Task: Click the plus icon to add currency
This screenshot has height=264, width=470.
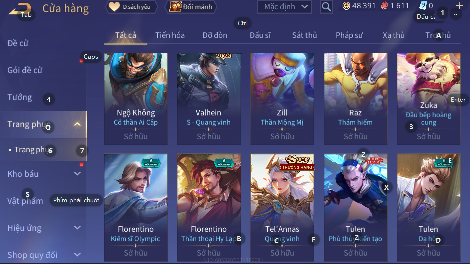Action: pos(459,5)
